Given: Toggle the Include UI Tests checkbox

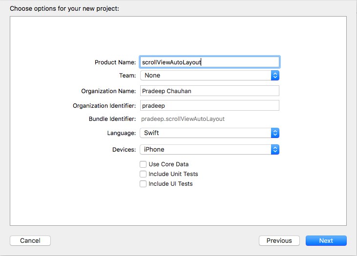Looking at the screenshot, I should point(143,184).
